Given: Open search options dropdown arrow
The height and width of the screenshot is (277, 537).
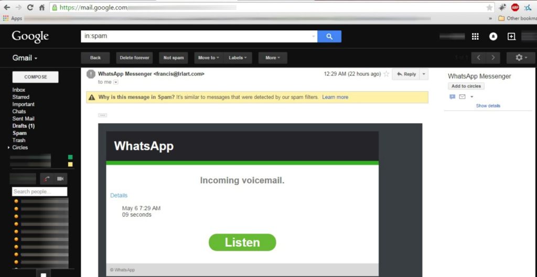Looking at the screenshot, I should [x=314, y=37].
